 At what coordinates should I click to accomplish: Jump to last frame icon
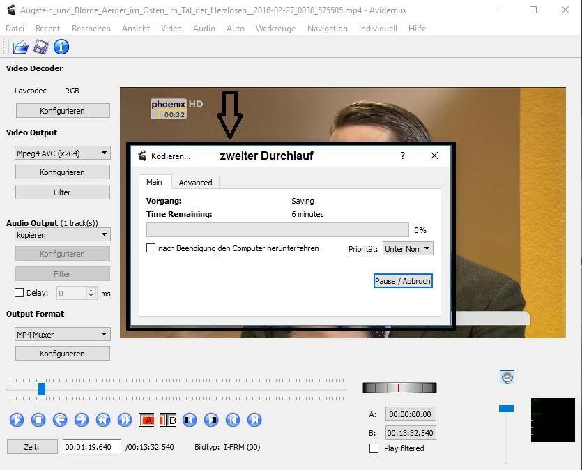tap(255, 420)
